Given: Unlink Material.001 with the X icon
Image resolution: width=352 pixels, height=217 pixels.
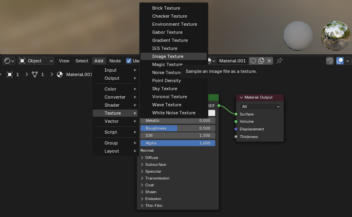Looking at the screenshot, I should 269,61.
